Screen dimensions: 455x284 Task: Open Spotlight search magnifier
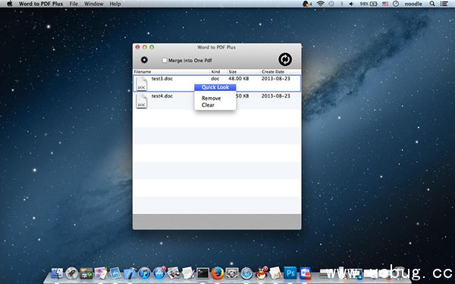coord(432,4)
